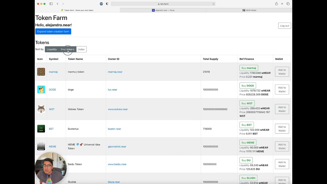327x184 pixels.
Task: Click the tkn.farm address bar
Action: point(163,4)
